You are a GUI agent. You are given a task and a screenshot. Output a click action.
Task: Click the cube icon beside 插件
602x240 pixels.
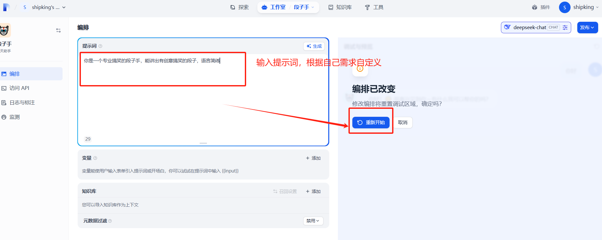tap(535, 7)
